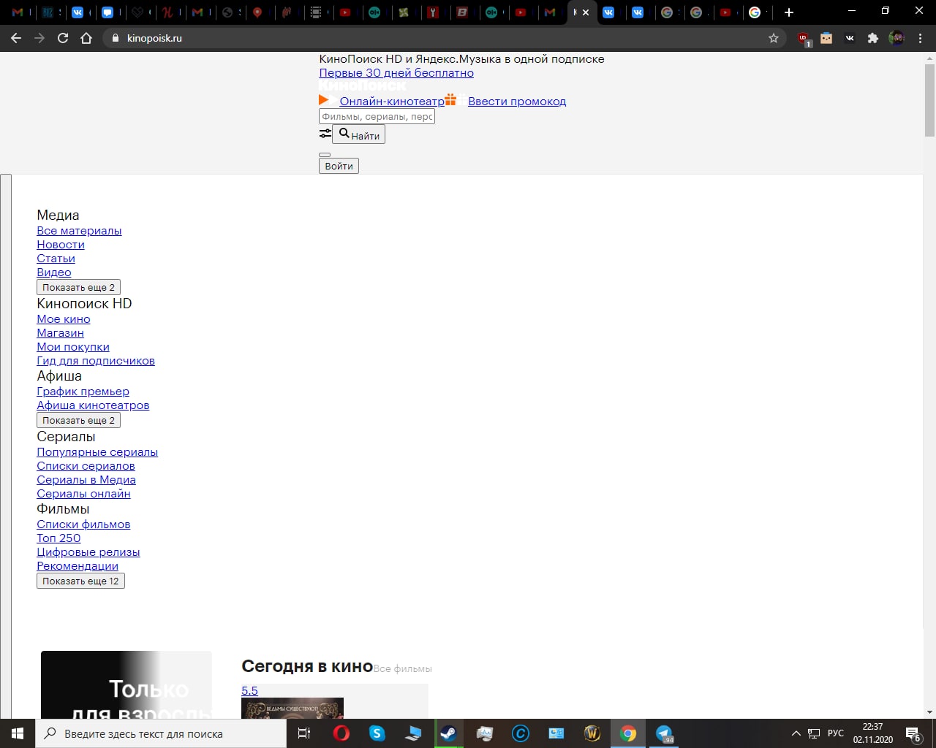The width and height of the screenshot is (936, 748).
Task: Switch to the last Google tab
Action: pos(755,12)
